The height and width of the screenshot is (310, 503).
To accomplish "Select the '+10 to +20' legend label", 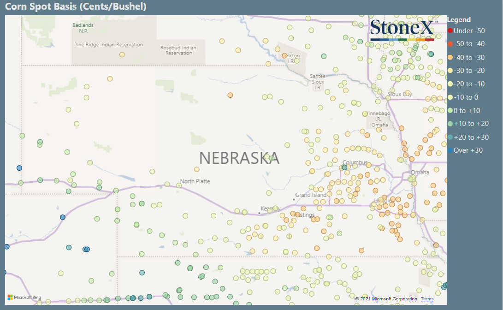I will pos(471,124).
